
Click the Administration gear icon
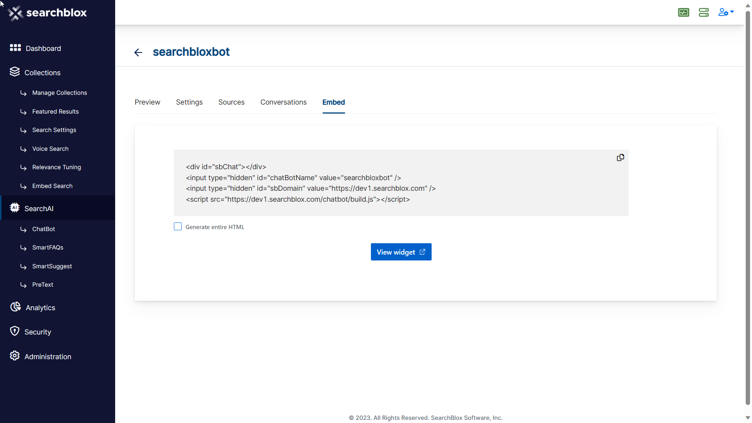point(14,356)
